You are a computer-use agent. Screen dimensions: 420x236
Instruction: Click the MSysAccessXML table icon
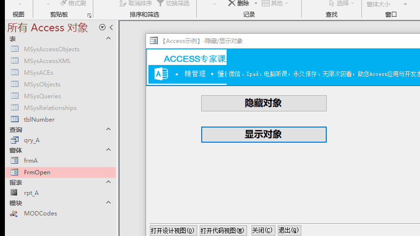(15, 61)
